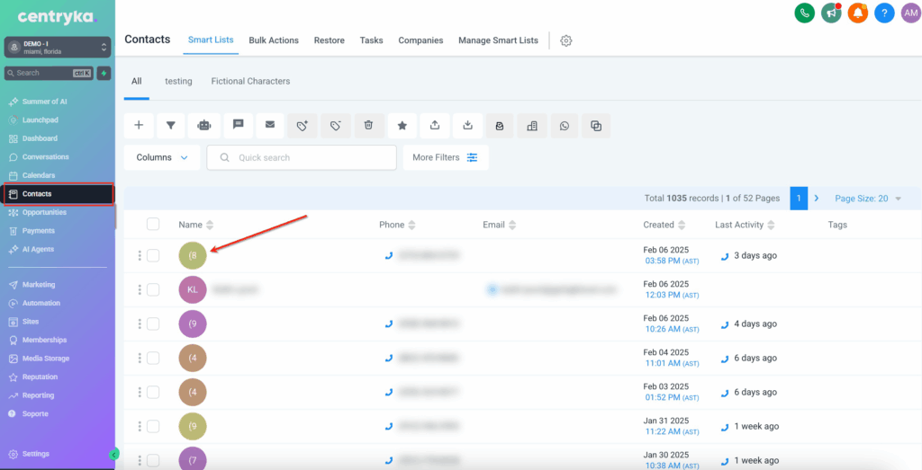922x470 pixels.
Task: Expand the Page Size: 20 dropdown
Action: pos(868,199)
